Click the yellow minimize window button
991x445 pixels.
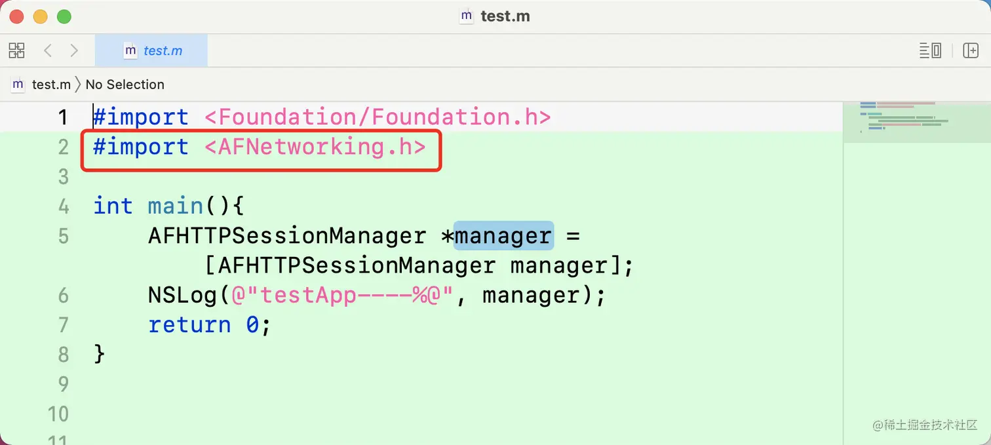41,17
